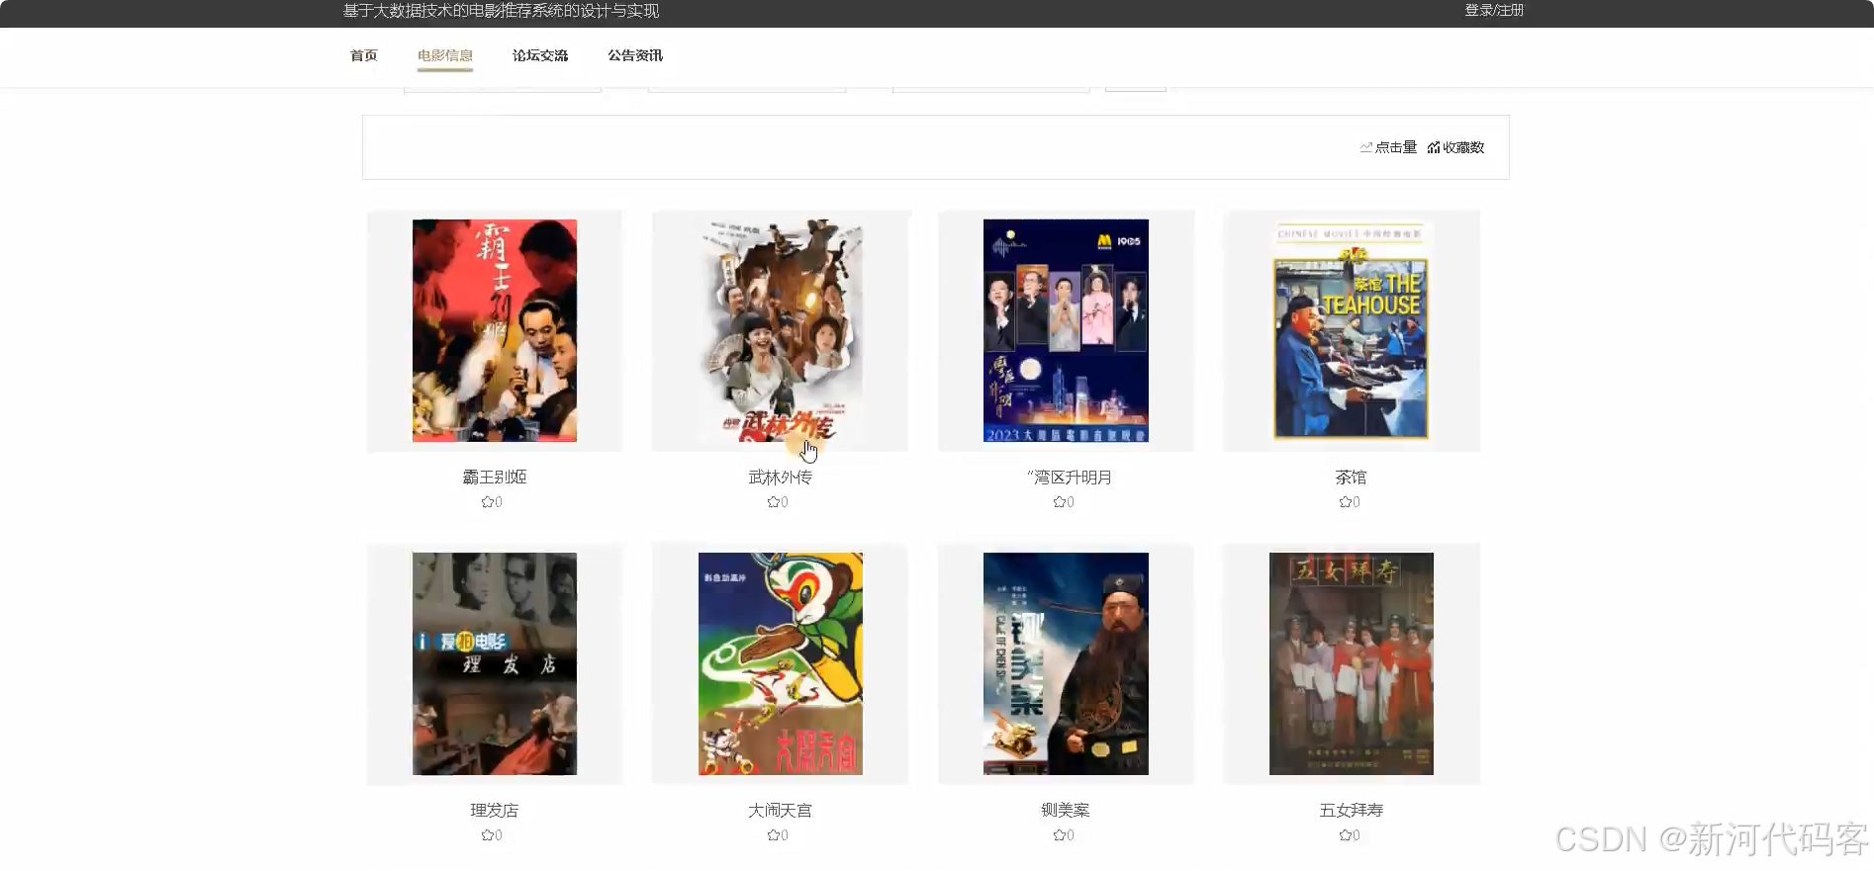Click the 茶馆 title text

(1351, 478)
